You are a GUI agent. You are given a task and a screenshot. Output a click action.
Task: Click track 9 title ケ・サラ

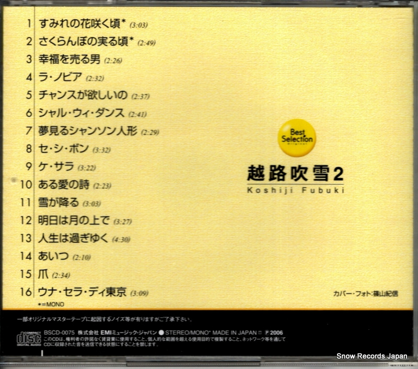pyautogui.click(x=56, y=166)
